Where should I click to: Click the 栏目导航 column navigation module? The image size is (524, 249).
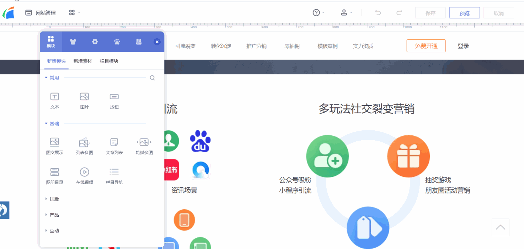click(114, 172)
